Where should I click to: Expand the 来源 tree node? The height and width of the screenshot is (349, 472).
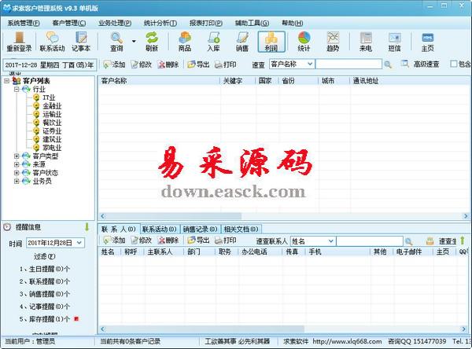pyautogui.click(x=17, y=164)
